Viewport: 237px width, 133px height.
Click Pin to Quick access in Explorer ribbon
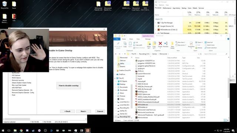coord(118,45)
